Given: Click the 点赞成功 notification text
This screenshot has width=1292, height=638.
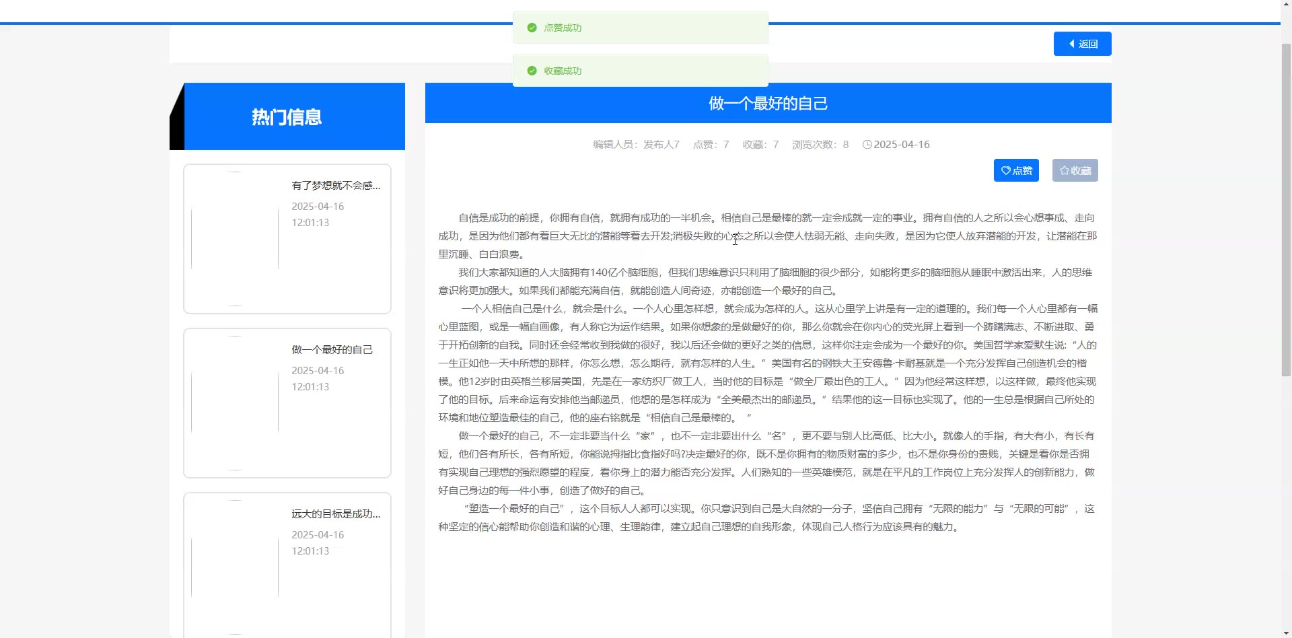Looking at the screenshot, I should pos(563,28).
